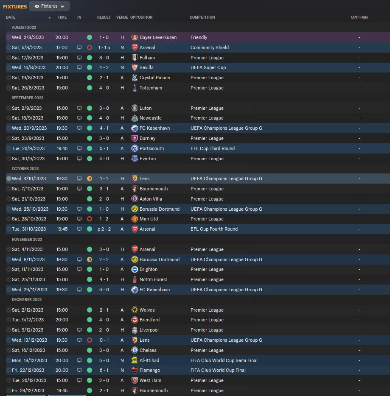Click the AUGUST 2023 month header
This screenshot has width=390, height=396.
(24, 27)
